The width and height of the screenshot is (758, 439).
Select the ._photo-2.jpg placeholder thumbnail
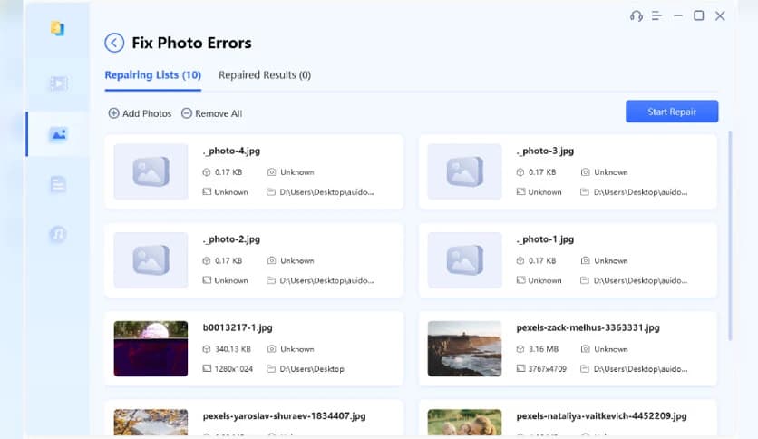click(x=151, y=260)
